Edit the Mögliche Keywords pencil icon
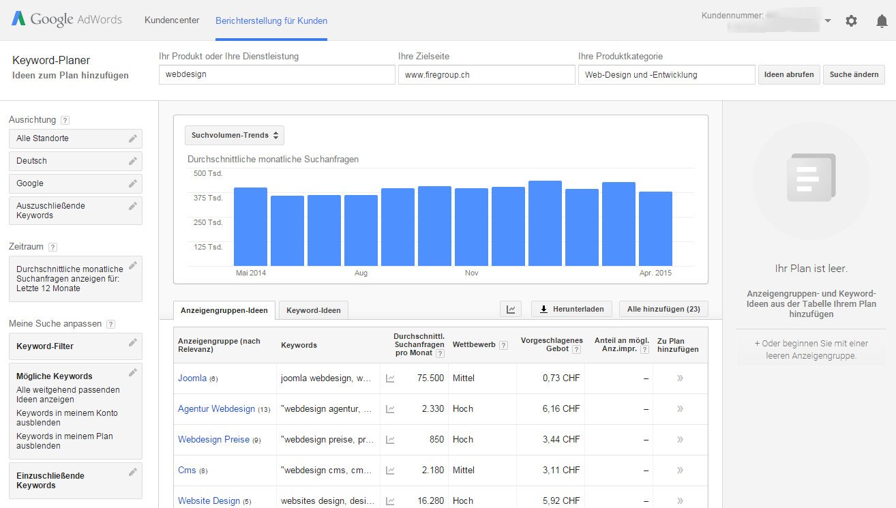The height and width of the screenshot is (508, 896). tap(132, 372)
